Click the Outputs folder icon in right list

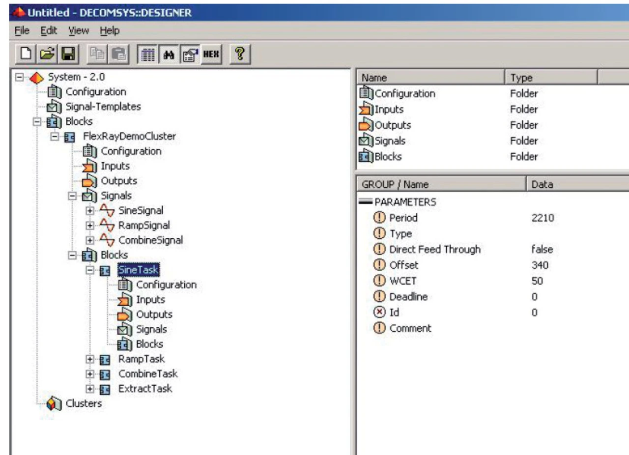[367, 125]
